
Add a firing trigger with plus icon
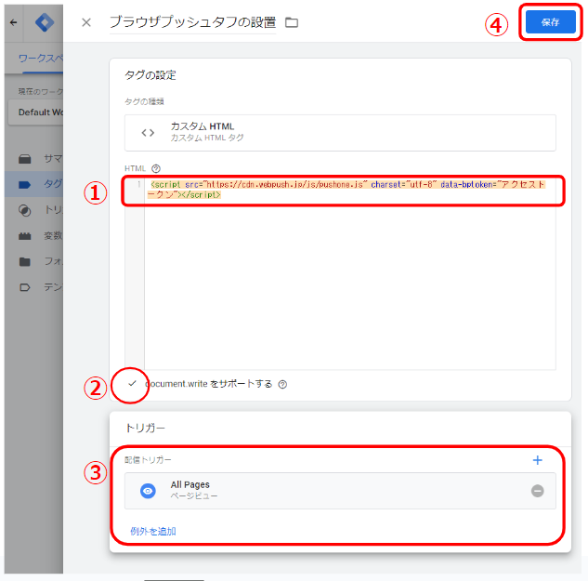(x=538, y=460)
